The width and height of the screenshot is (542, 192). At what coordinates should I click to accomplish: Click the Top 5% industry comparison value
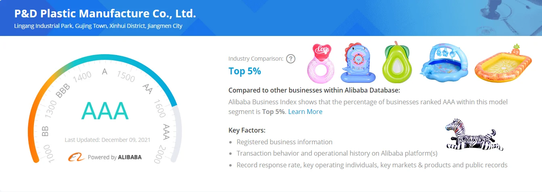click(x=245, y=71)
